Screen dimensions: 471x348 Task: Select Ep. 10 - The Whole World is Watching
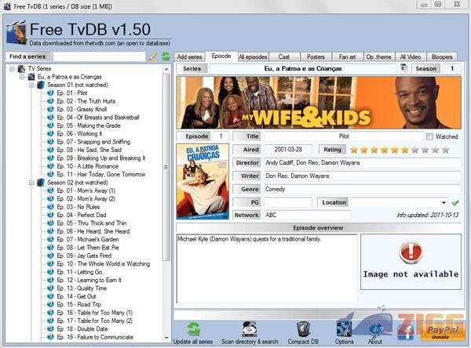point(104,263)
